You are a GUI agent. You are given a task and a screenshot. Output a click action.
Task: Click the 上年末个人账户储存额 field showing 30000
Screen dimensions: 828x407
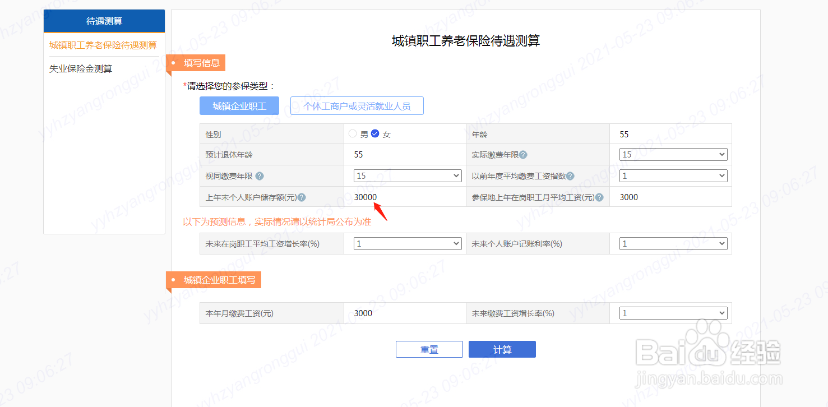(405, 197)
